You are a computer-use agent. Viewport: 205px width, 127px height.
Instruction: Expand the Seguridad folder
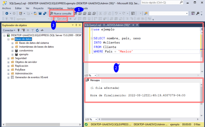point(8,58)
